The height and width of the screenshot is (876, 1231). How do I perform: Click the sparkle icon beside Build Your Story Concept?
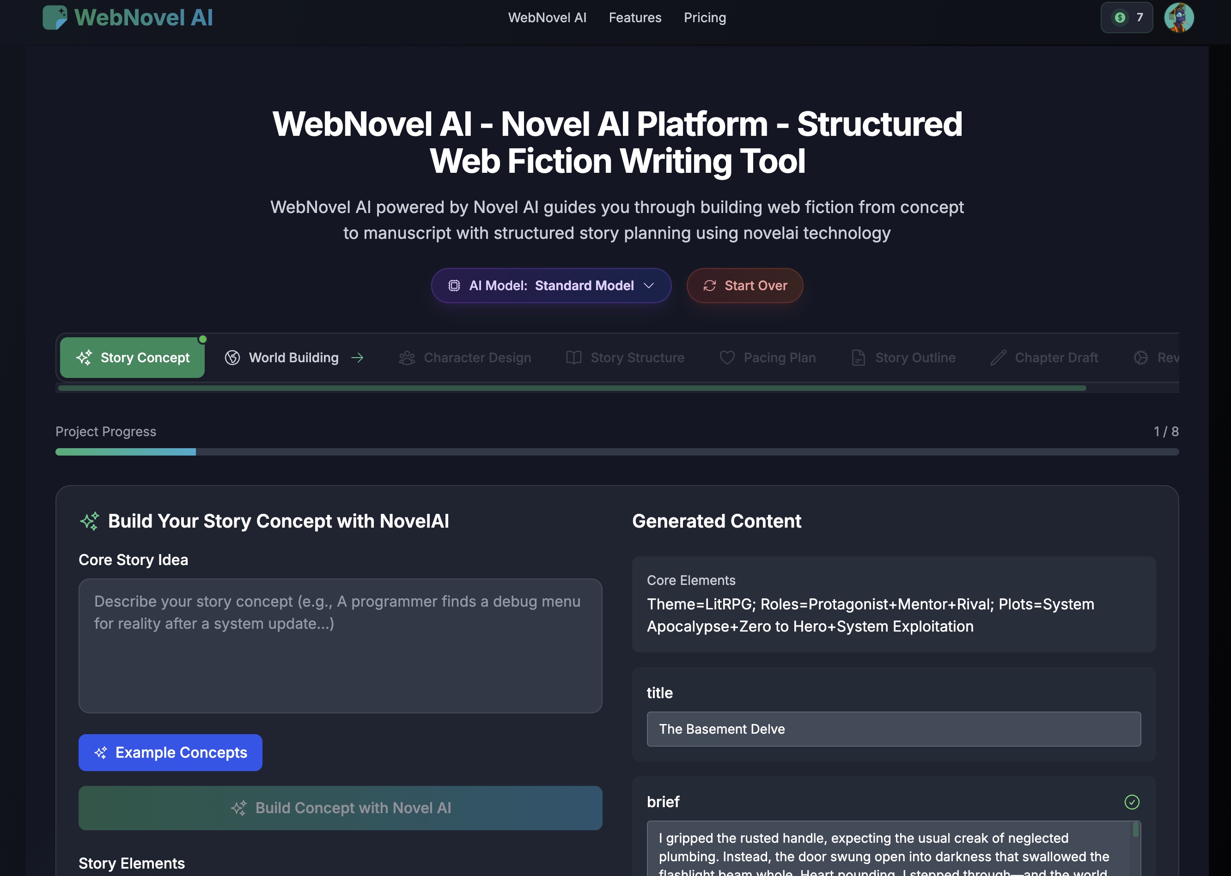(x=90, y=521)
